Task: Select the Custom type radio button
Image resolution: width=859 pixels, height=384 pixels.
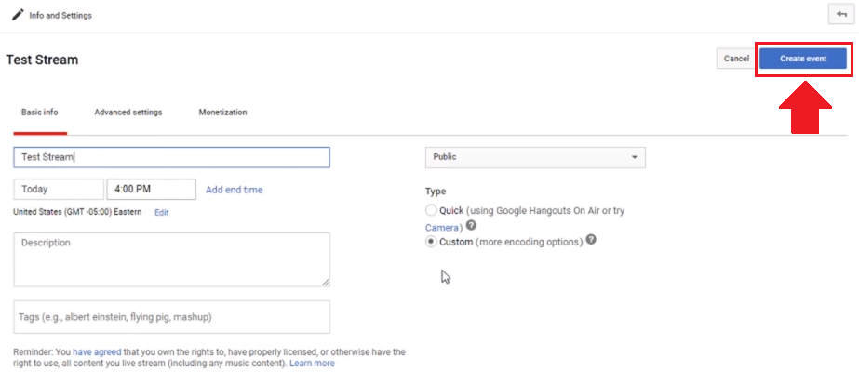Action: [431, 241]
